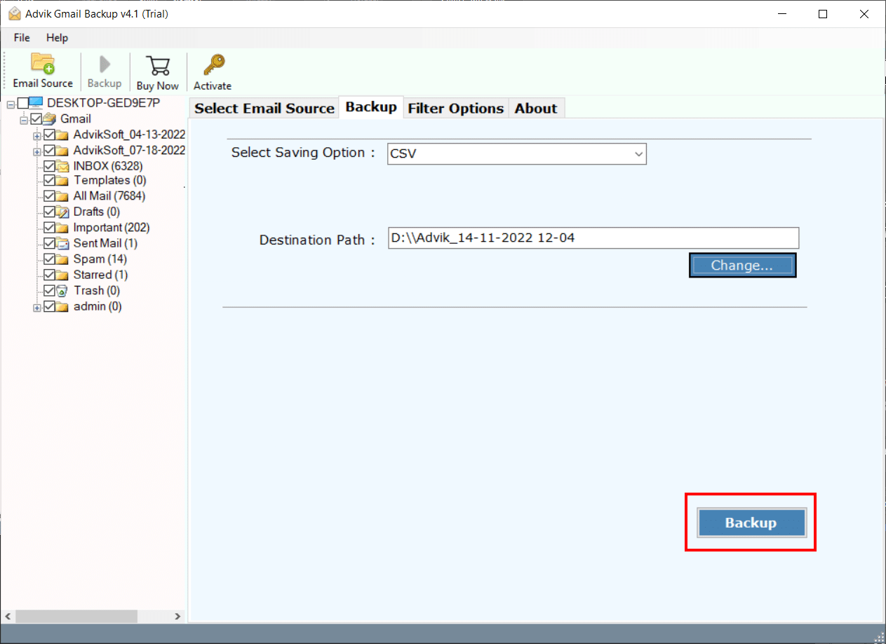Uncheck the AdvikSoft_07-18-2022 checkbox

click(x=50, y=151)
